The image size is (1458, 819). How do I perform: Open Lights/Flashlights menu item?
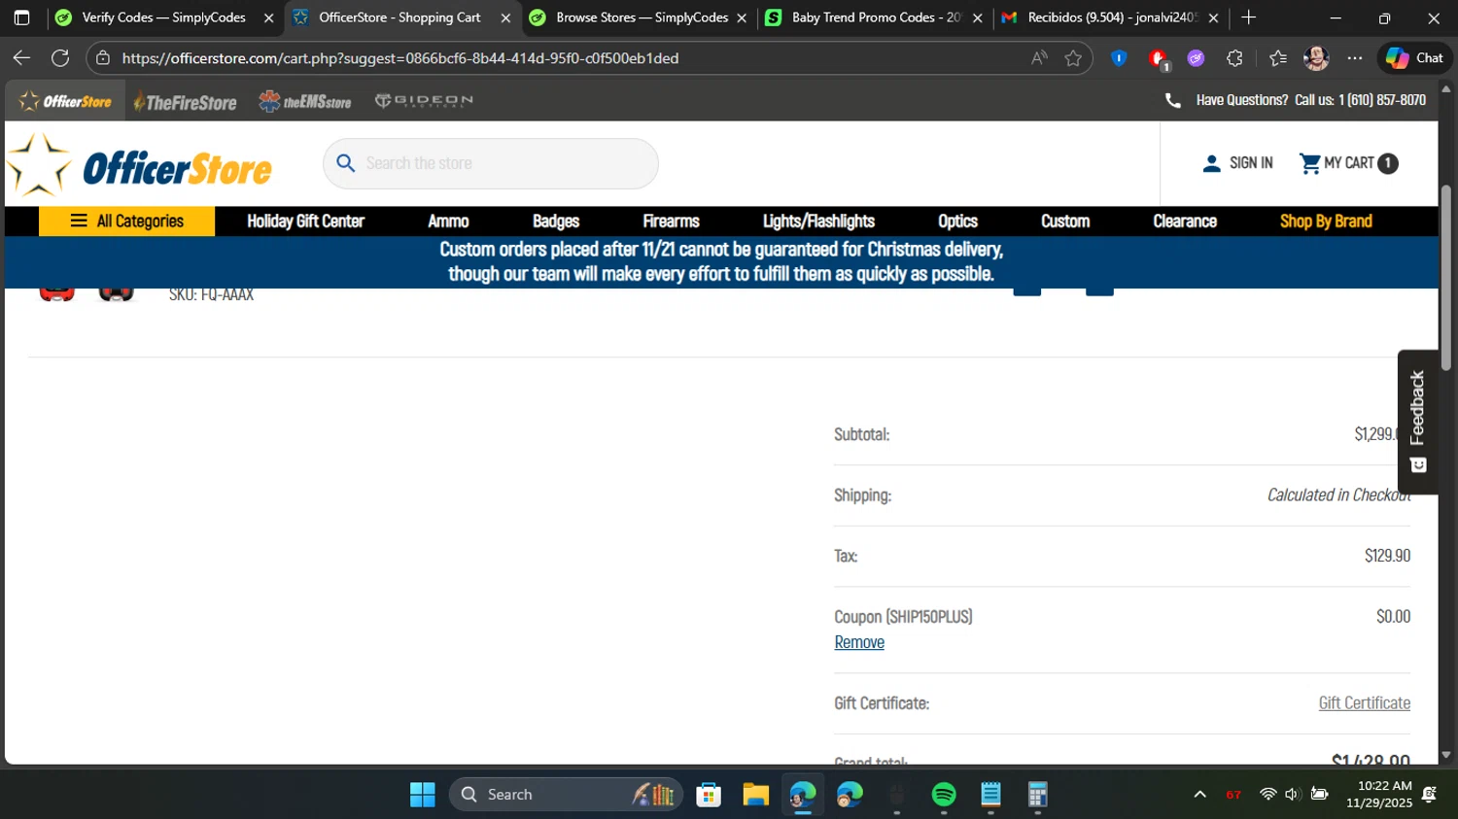coord(818,221)
